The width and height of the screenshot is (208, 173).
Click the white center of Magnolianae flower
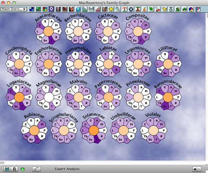coord(49,97)
